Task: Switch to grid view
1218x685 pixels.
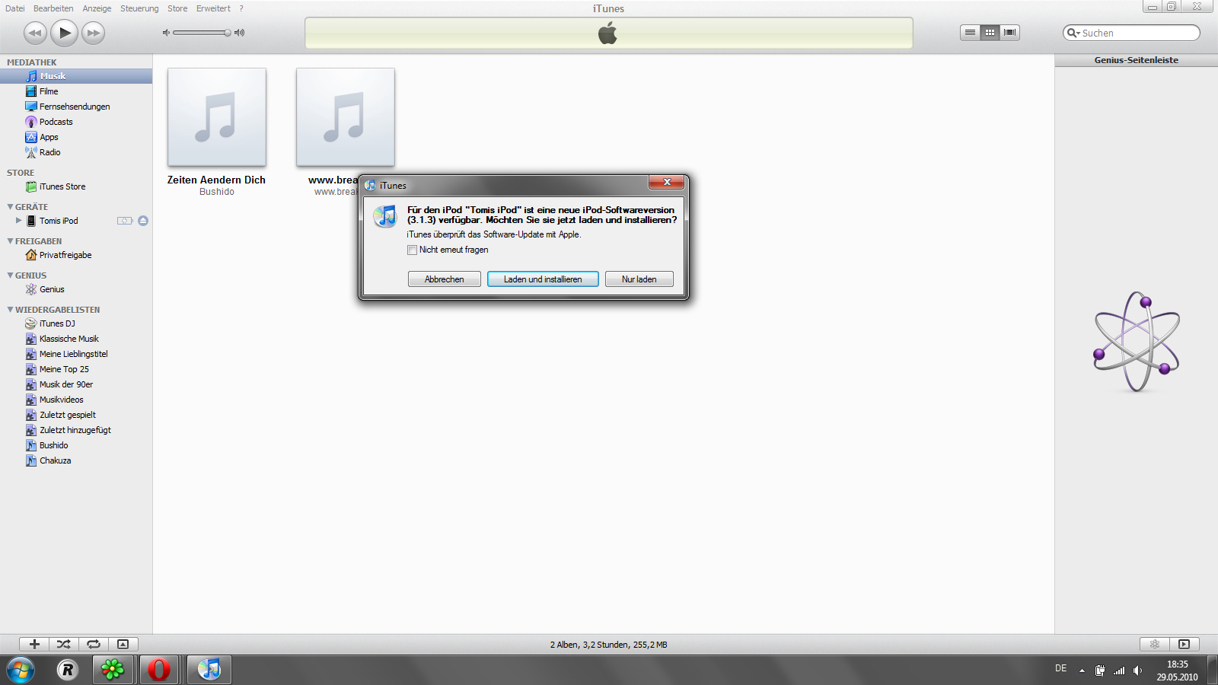Action: tap(990, 32)
